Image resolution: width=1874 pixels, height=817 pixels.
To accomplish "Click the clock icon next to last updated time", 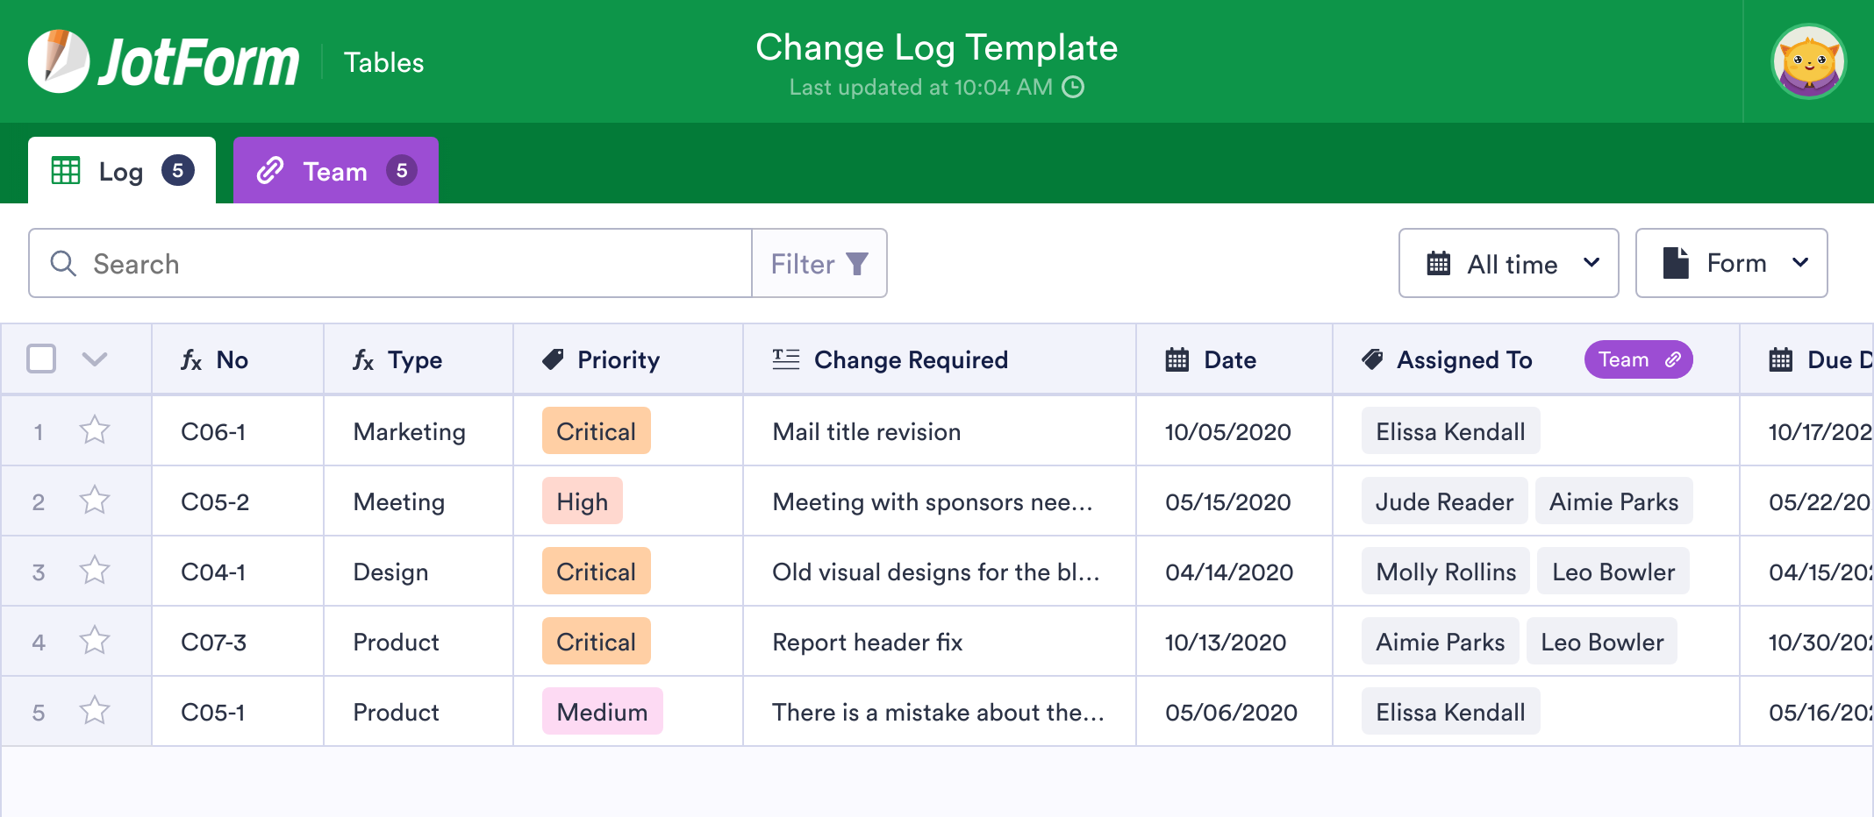I will click(1074, 88).
